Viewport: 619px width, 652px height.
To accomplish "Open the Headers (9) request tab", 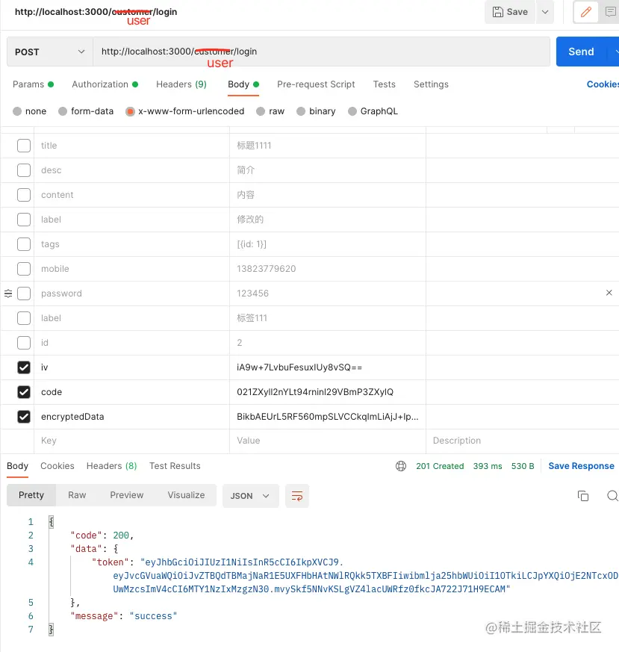I will [x=181, y=84].
